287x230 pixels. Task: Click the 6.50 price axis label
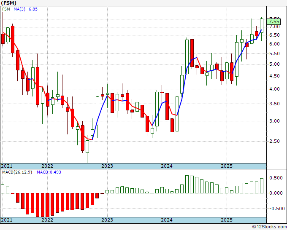(x=274, y=35)
